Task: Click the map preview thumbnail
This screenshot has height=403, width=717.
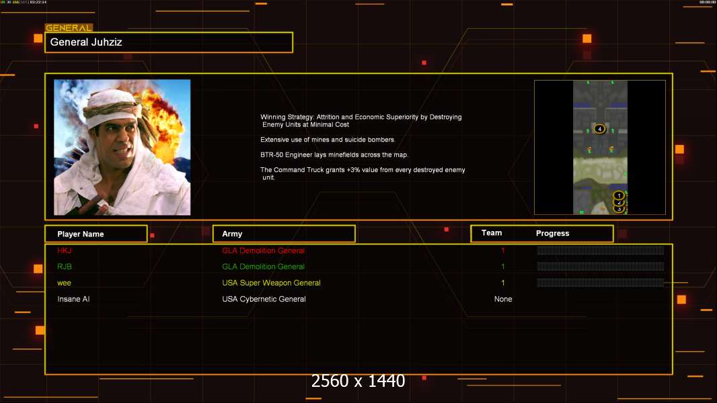Action: [600, 147]
